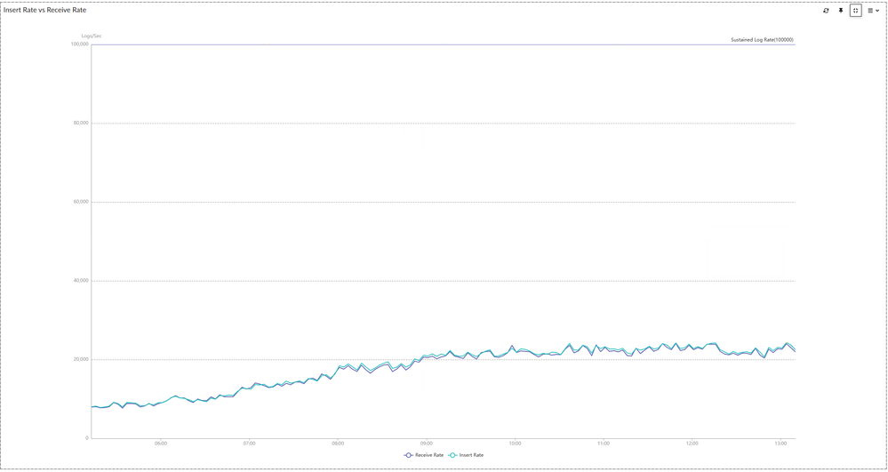Screen dimensions: 888x472
Task: Click the 40,000 y-axis label
Action: coord(80,281)
